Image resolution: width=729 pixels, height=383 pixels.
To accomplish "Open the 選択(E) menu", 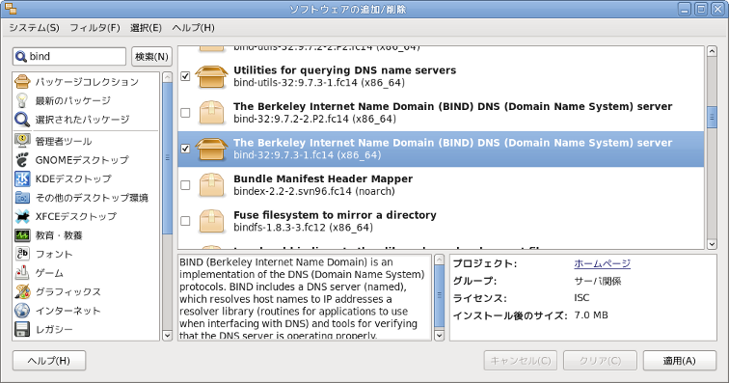I will pos(146,28).
